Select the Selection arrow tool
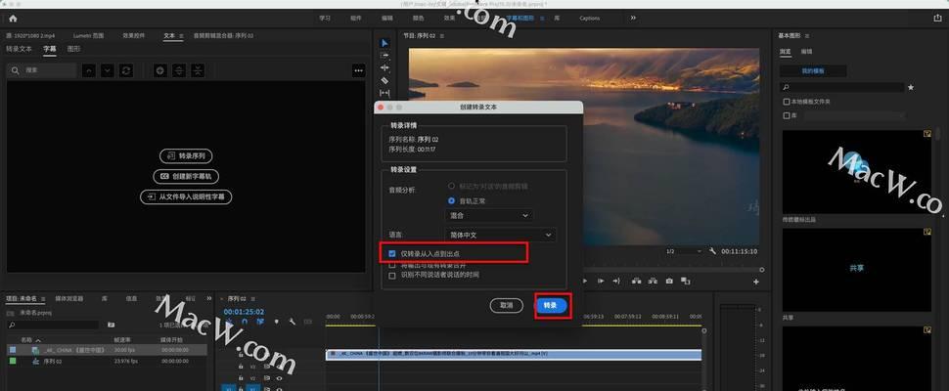This screenshot has width=949, height=391. 384,43
